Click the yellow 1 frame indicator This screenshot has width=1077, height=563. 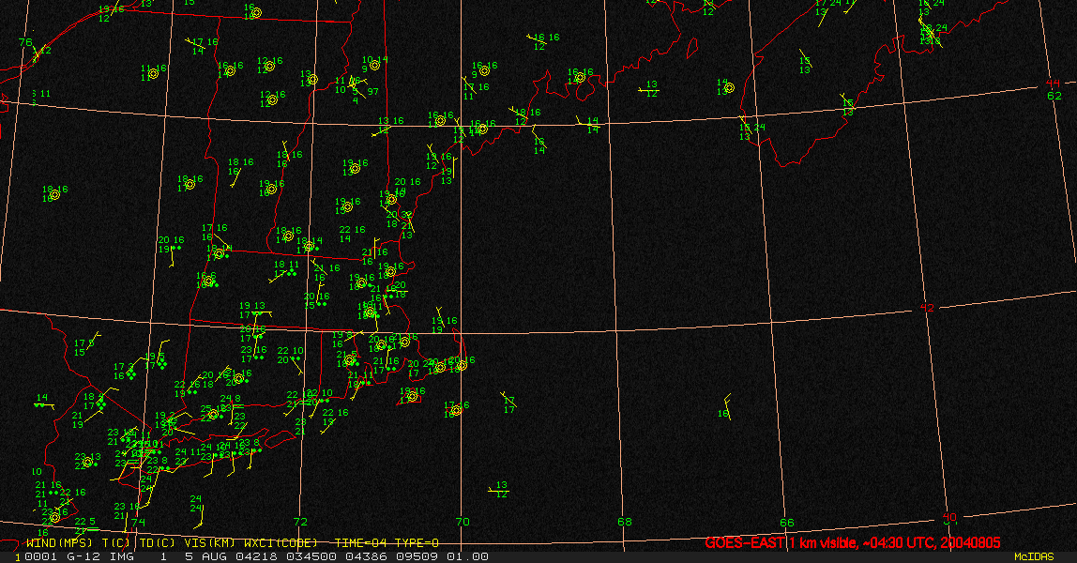(x=18, y=557)
